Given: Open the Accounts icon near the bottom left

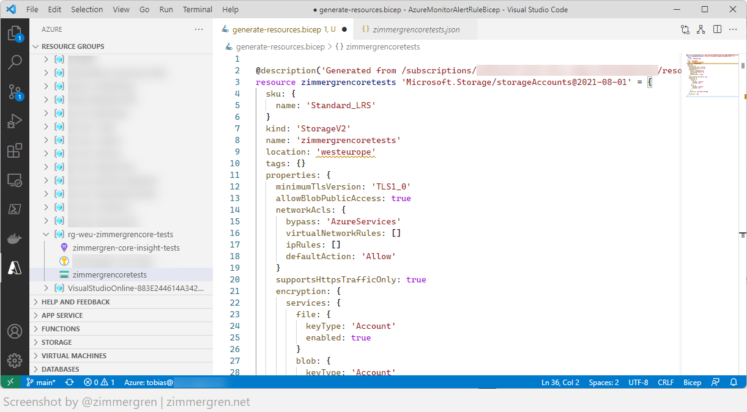Looking at the screenshot, I should pos(14,331).
